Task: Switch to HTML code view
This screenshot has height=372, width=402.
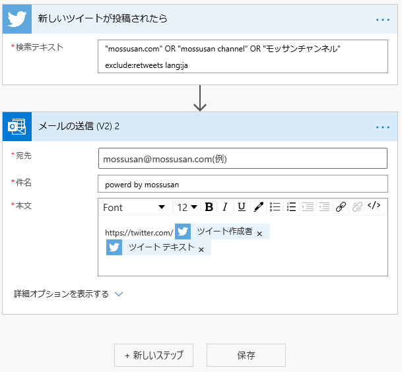Action: point(374,206)
